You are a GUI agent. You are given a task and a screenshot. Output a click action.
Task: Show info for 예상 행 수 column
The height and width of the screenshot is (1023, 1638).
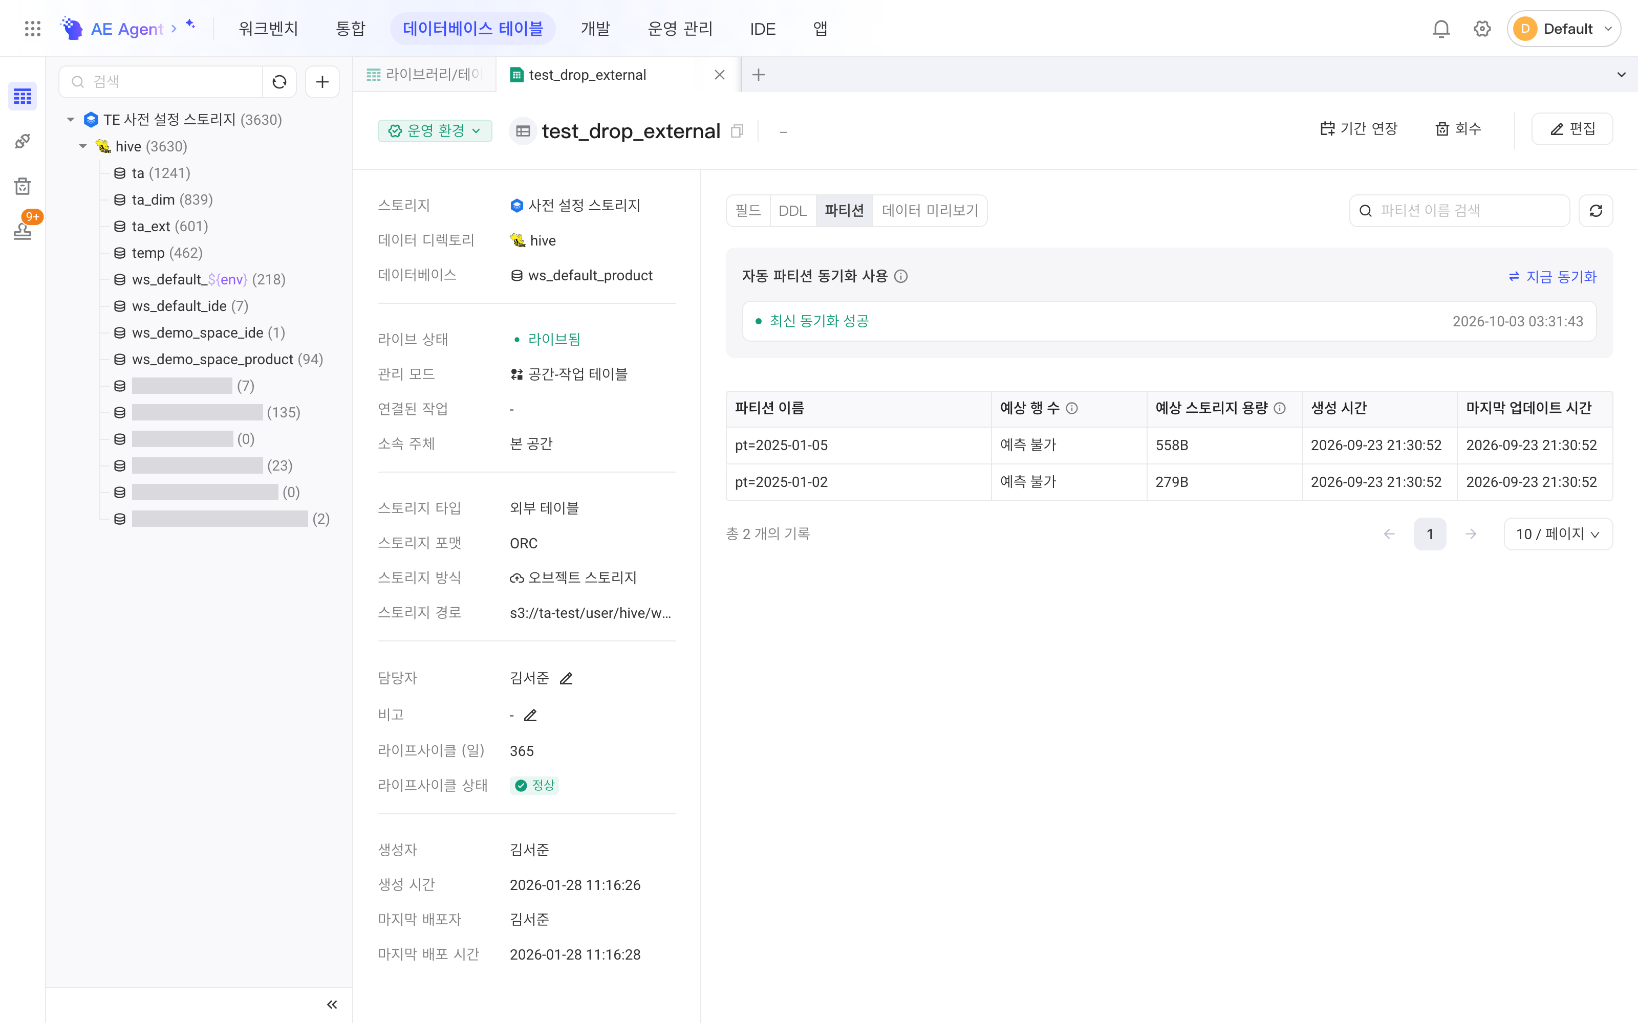(x=1071, y=408)
